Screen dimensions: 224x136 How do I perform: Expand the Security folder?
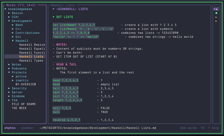click(9, 88)
